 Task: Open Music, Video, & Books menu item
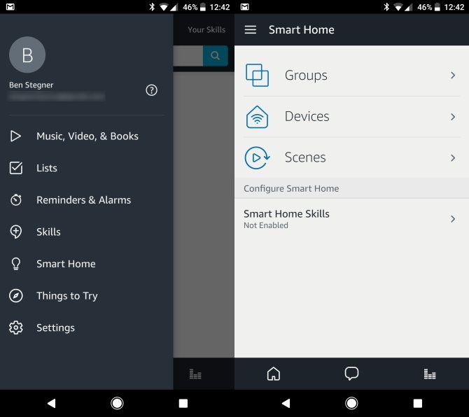coord(86,136)
